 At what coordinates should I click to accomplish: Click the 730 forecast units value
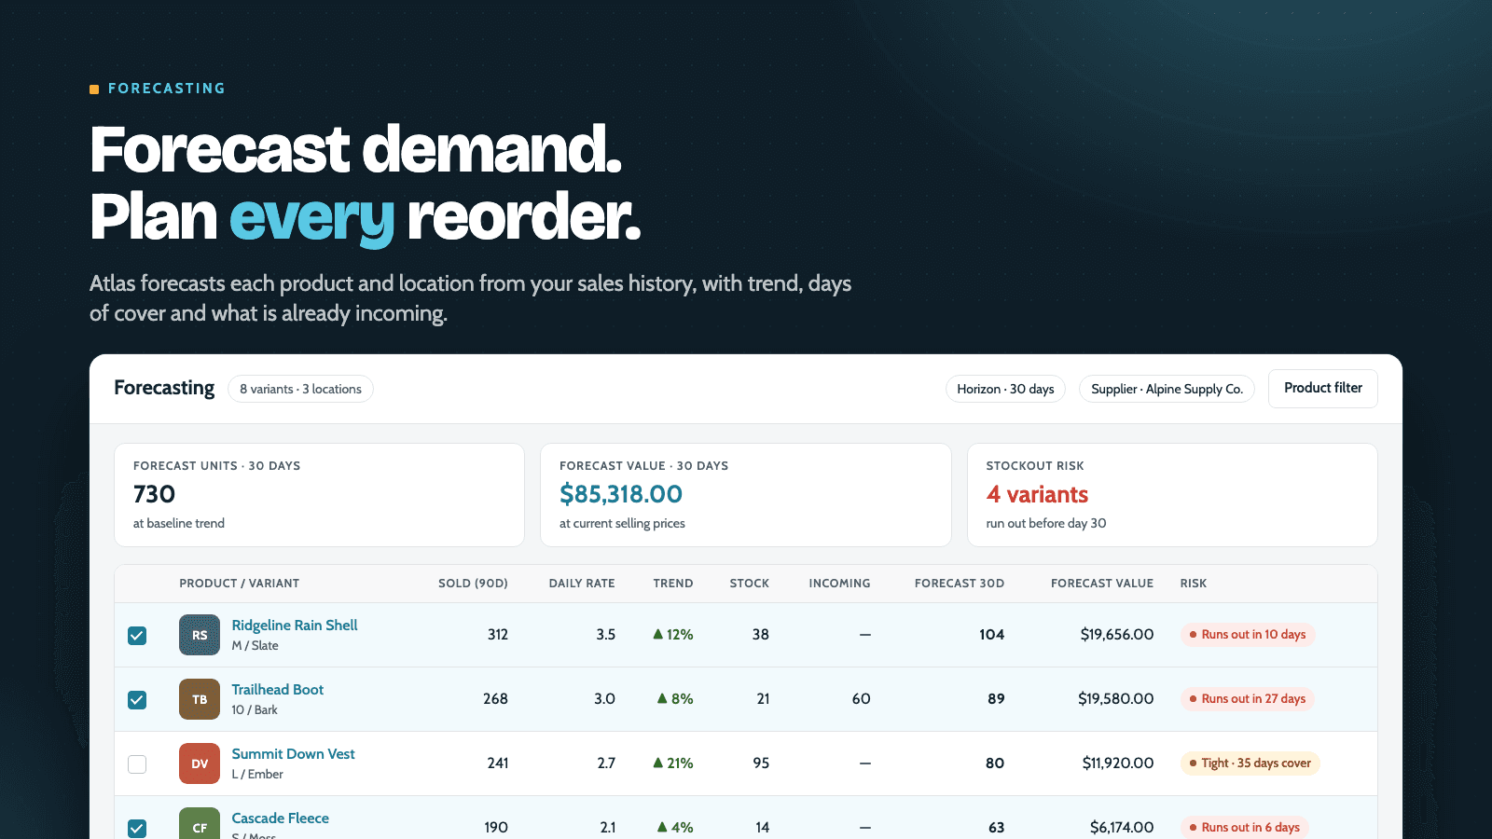click(x=154, y=494)
